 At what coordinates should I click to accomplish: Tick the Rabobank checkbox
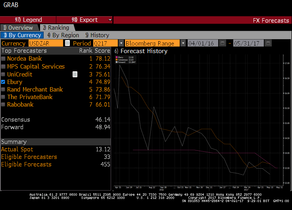click(3, 104)
